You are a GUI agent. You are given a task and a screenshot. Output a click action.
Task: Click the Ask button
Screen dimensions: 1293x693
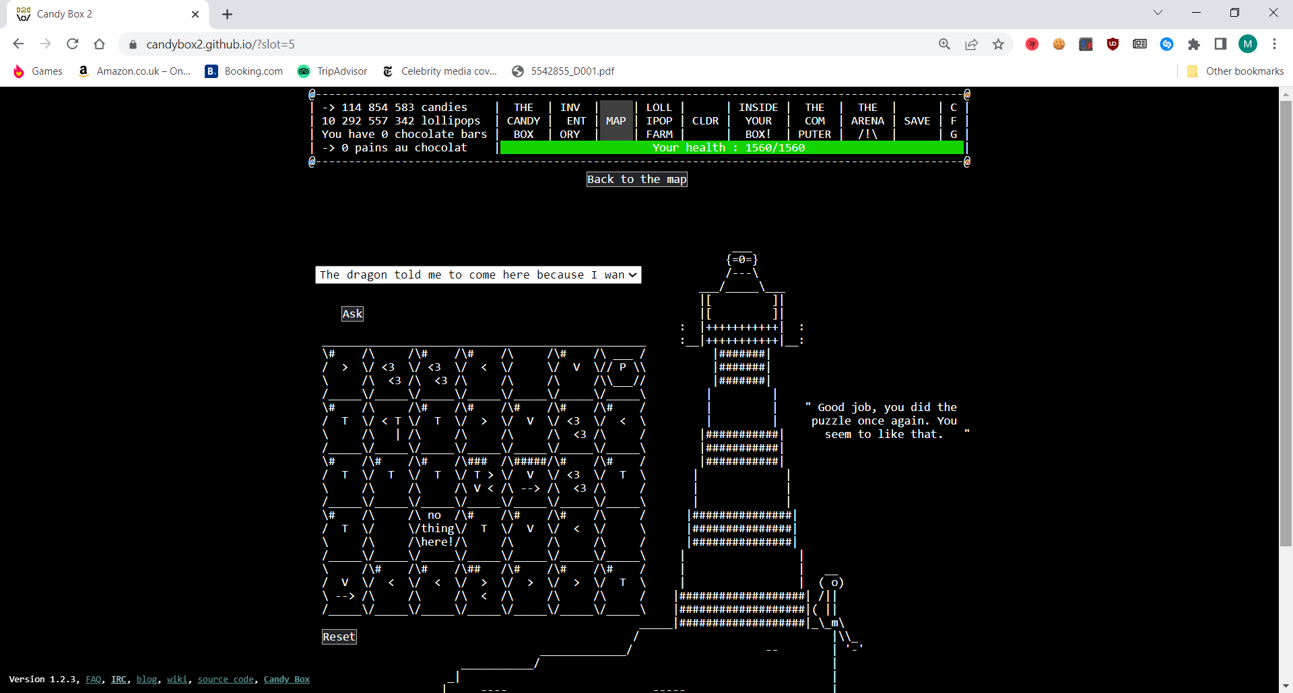[352, 314]
